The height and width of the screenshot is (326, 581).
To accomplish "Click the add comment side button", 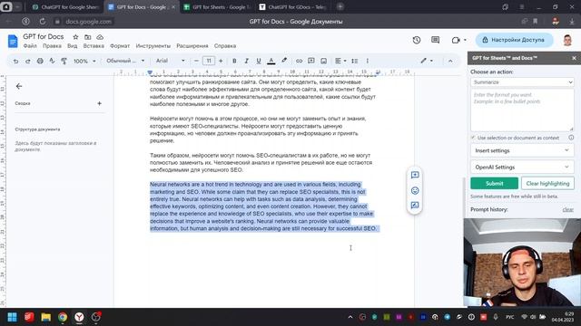I will (415, 175).
